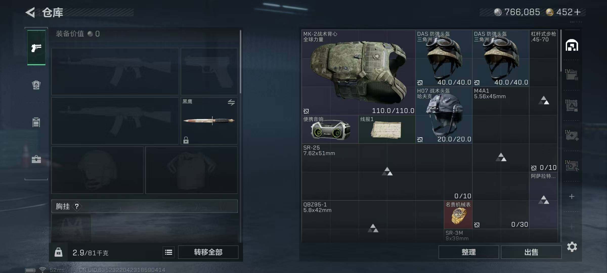This screenshot has width=607, height=273.
Task: Click the lock icon on the knife slot
Action: (x=186, y=140)
